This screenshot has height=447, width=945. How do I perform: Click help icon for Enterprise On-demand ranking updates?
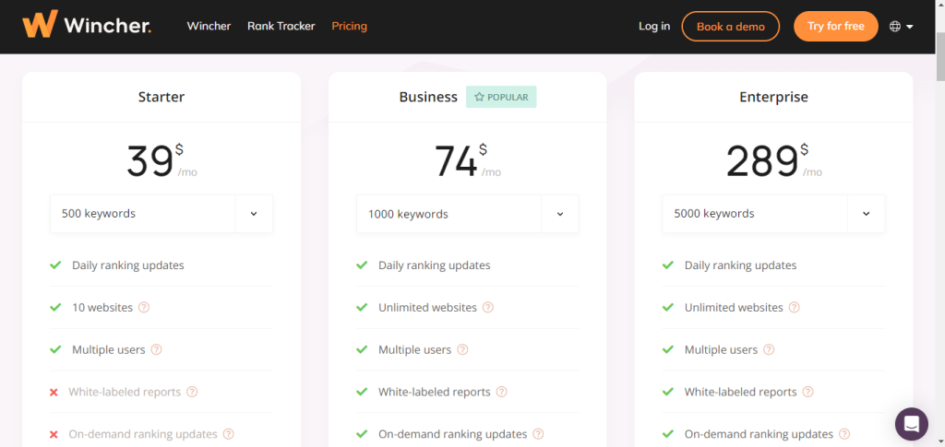tap(844, 434)
